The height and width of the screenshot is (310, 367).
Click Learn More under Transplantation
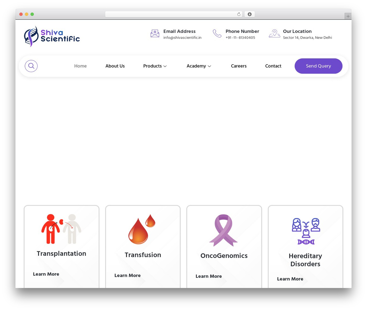click(x=46, y=274)
